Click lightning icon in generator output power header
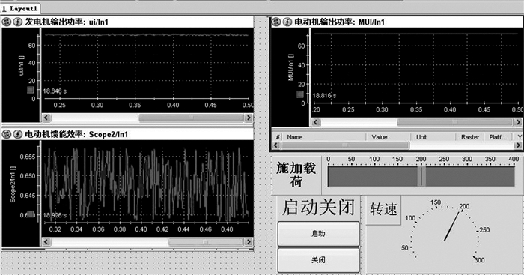Image resolution: width=524 pixels, height=275 pixels. [x=17, y=22]
